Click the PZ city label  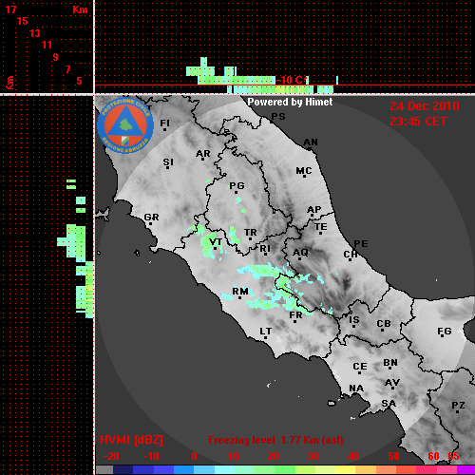coord(458,406)
